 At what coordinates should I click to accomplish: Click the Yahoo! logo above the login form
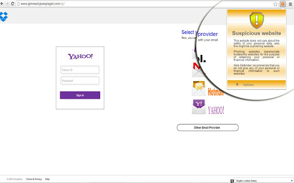coord(80,56)
